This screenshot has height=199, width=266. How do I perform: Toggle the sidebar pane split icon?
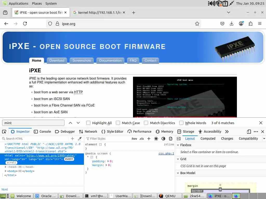[x=179, y=139]
